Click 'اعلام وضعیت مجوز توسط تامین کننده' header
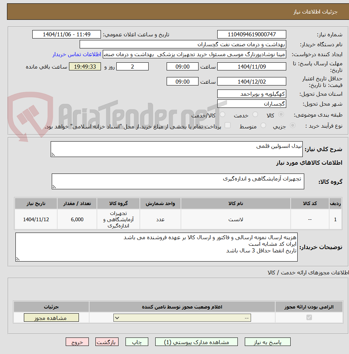The height and width of the screenshot is (354, 349). coord(182,307)
